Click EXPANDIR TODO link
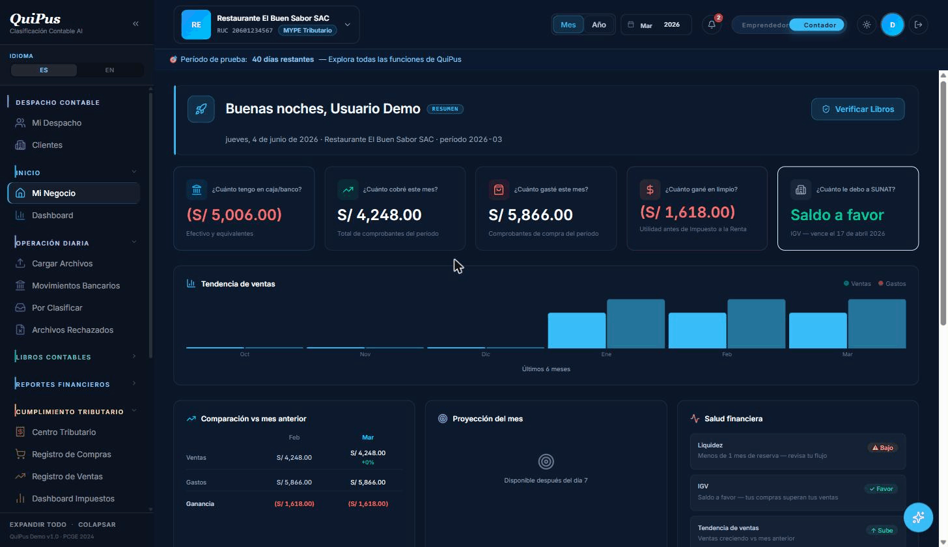The height and width of the screenshot is (547, 948). (x=38, y=525)
